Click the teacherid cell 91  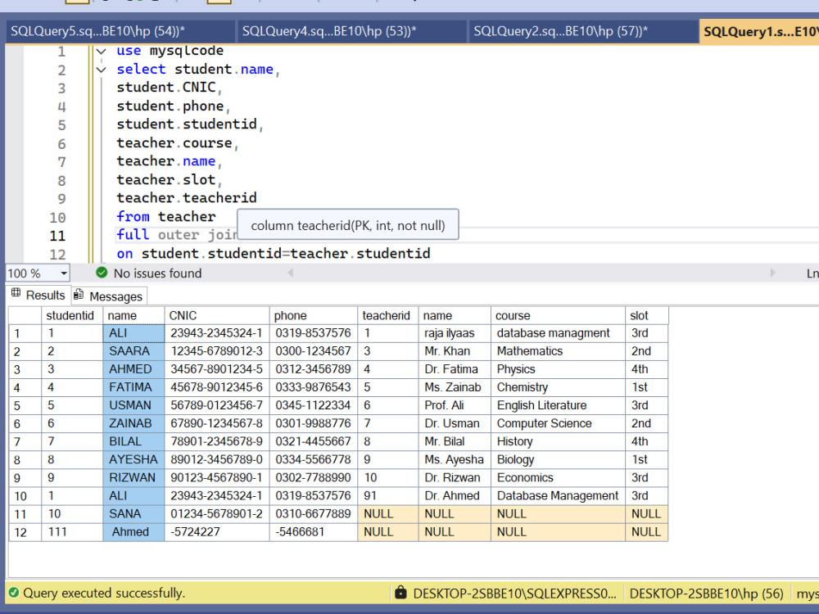[388, 495]
